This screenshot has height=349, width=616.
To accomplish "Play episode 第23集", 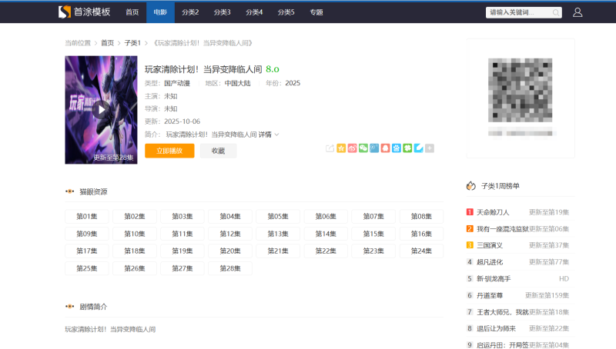I will [x=373, y=251].
